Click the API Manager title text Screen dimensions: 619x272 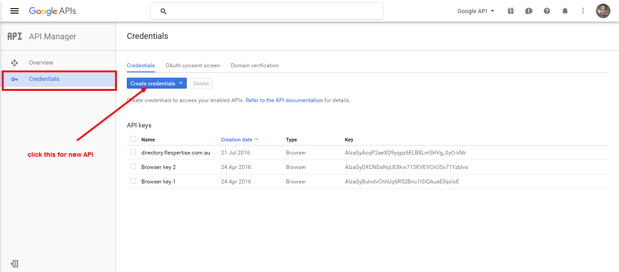pyautogui.click(x=53, y=37)
